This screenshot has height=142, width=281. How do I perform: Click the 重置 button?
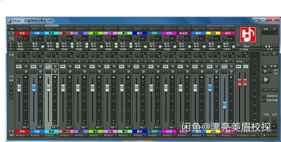[x=267, y=47]
